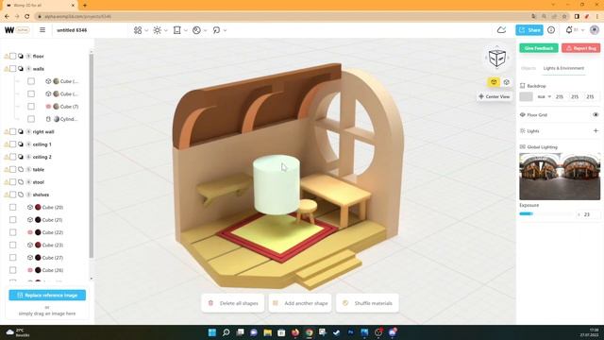The height and width of the screenshot is (340, 604).
Task: Select the Womp browser tab
Action: [x=40, y=6]
